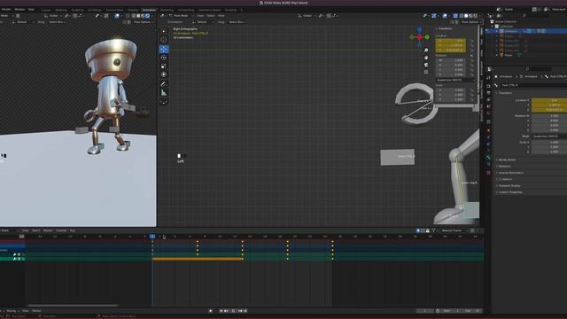Screen dimensions: 567x319
Task: Switch perspective/orthographic grid icon in viewport
Action: pos(426,72)
